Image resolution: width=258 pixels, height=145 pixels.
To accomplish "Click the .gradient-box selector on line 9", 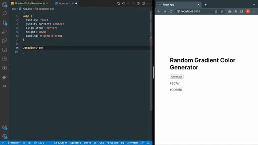I will click(33, 48).
